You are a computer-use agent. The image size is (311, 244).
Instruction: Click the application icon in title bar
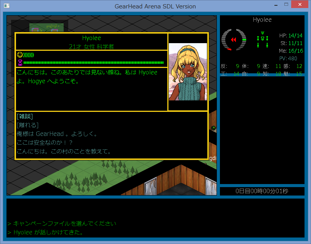(7, 6)
